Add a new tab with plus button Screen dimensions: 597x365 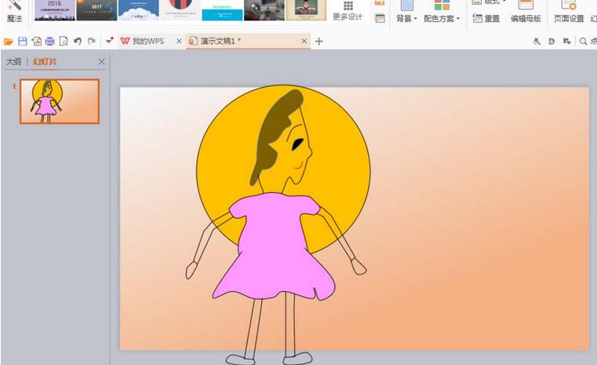(x=319, y=42)
